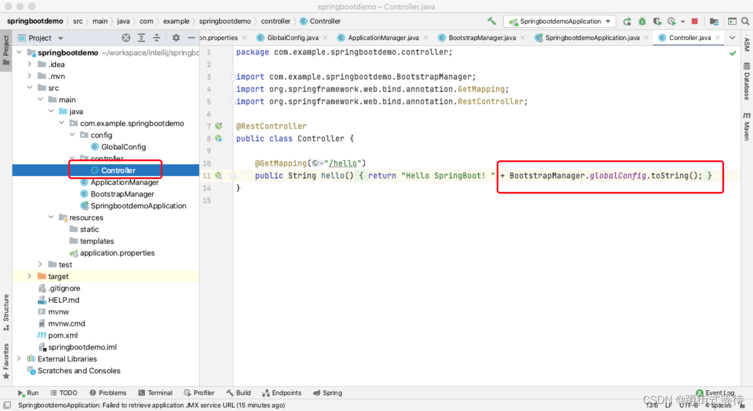753x411 pixels.
Task: Click the Run with Coverage icon
Action: pyautogui.click(x=658, y=21)
